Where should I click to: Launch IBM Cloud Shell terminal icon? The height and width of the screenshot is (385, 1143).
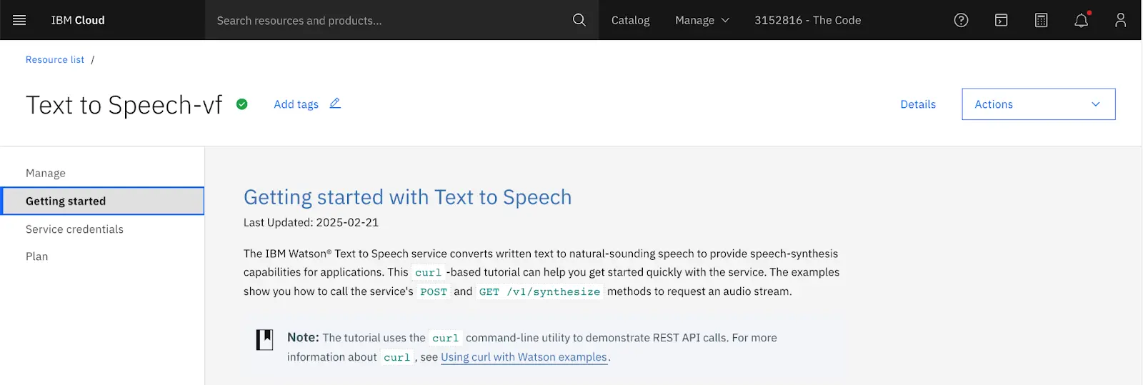pos(1002,20)
